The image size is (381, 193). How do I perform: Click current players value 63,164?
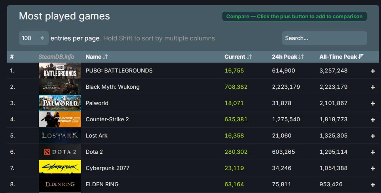point(234,184)
